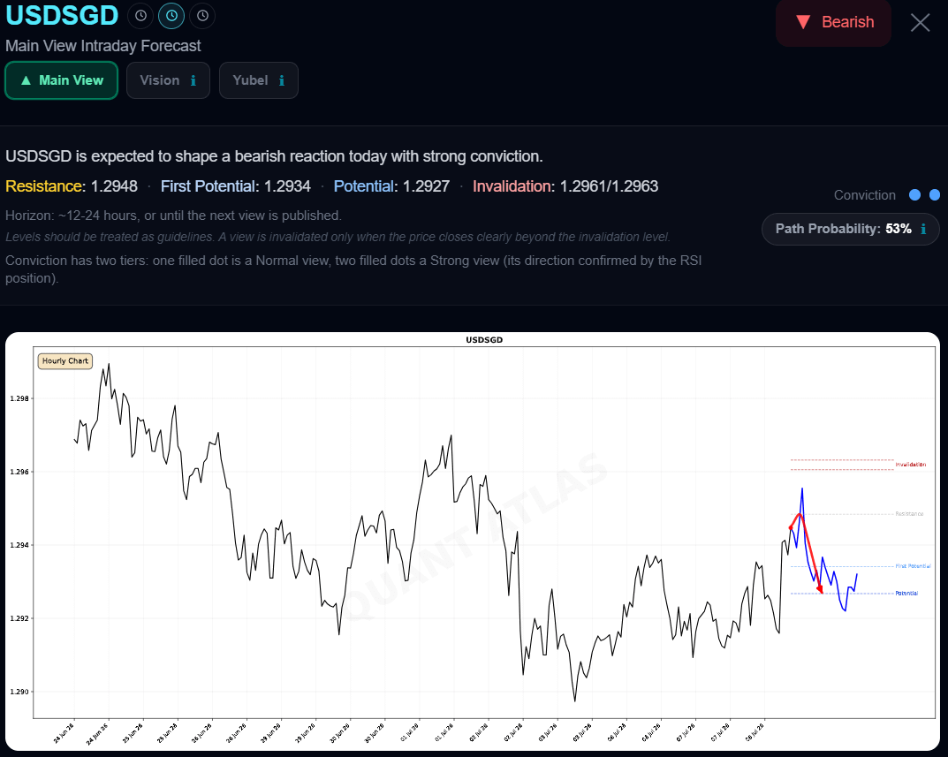Click the 1.290 y-axis label
Image resolution: width=948 pixels, height=757 pixels.
coord(19,692)
